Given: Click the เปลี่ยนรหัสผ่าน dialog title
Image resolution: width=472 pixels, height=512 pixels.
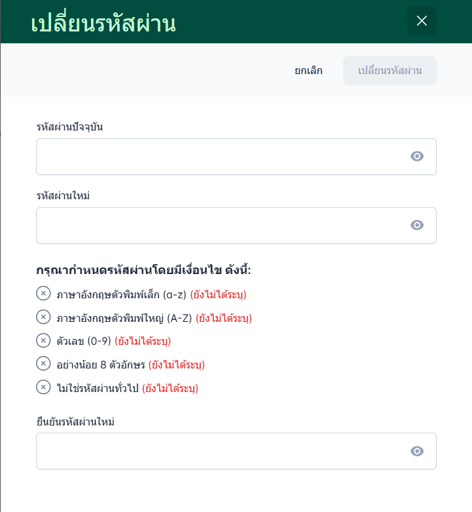Looking at the screenshot, I should click(103, 23).
